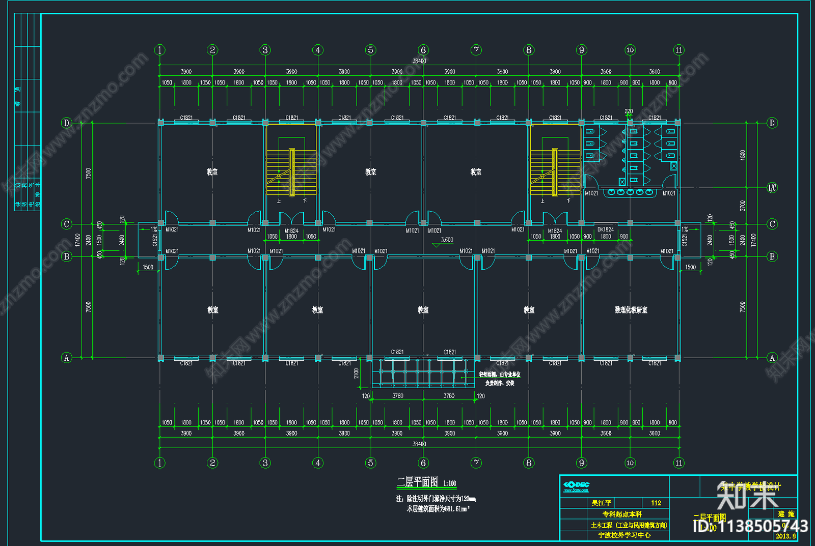Select '土木工程 (工业与民用建筑方向)' text
Screen dimensions: 815x546
click(x=629, y=525)
